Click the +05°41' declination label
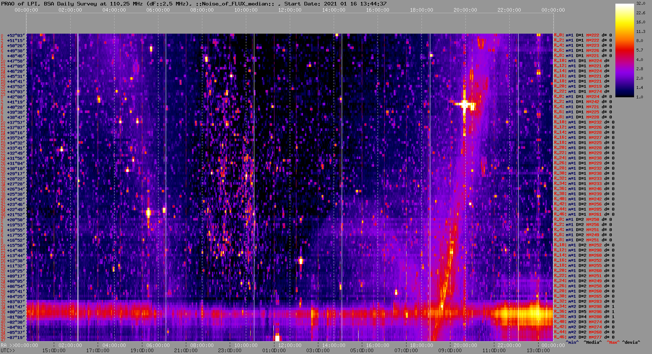This screenshot has width=652, height=354. 15,291
